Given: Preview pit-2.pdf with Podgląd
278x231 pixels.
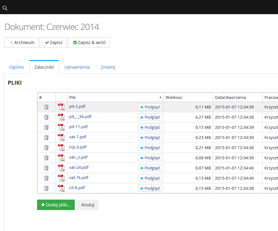Looking at the screenshot, I should click(x=150, y=107).
